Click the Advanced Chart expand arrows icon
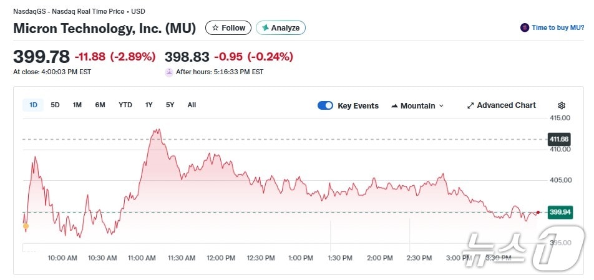 (x=470, y=105)
